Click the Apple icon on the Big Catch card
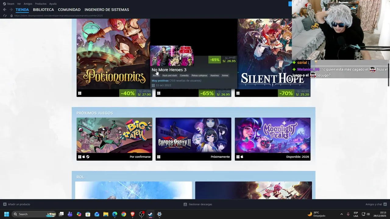 (x=84, y=157)
